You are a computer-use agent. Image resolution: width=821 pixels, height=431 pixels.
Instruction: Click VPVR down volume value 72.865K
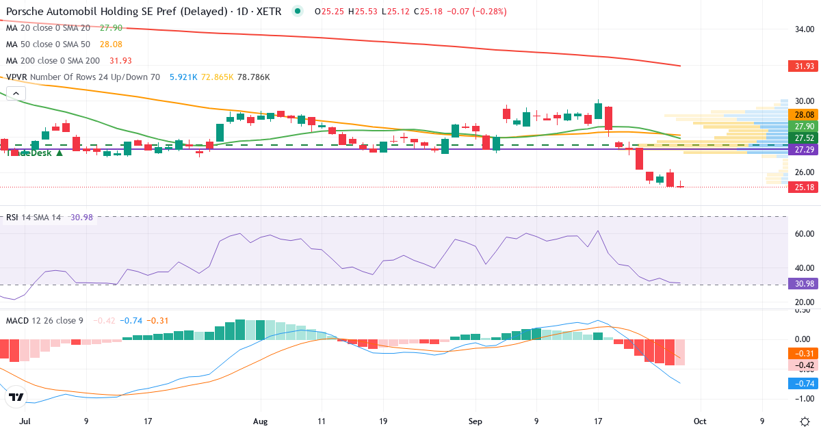(x=217, y=77)
